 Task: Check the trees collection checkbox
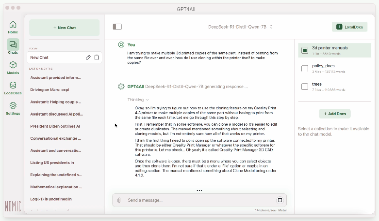(305, 87)
